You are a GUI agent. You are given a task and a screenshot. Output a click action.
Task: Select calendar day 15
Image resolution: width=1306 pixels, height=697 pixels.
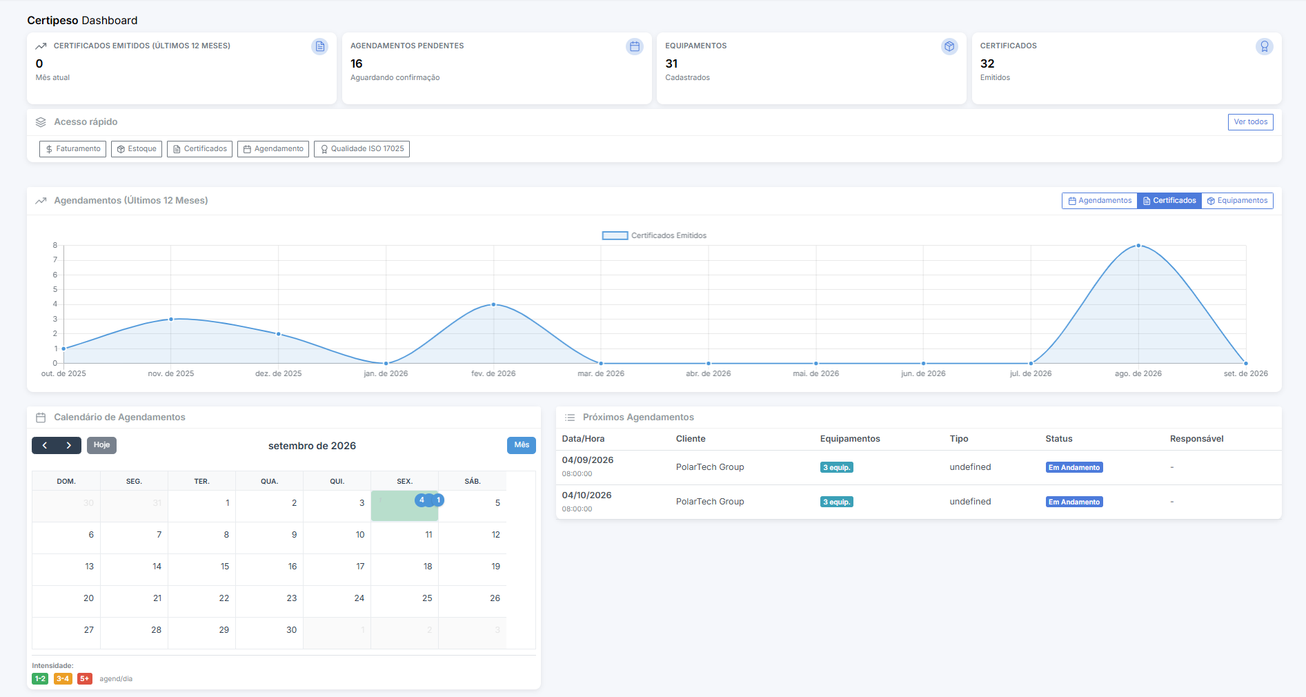[201, 570]
